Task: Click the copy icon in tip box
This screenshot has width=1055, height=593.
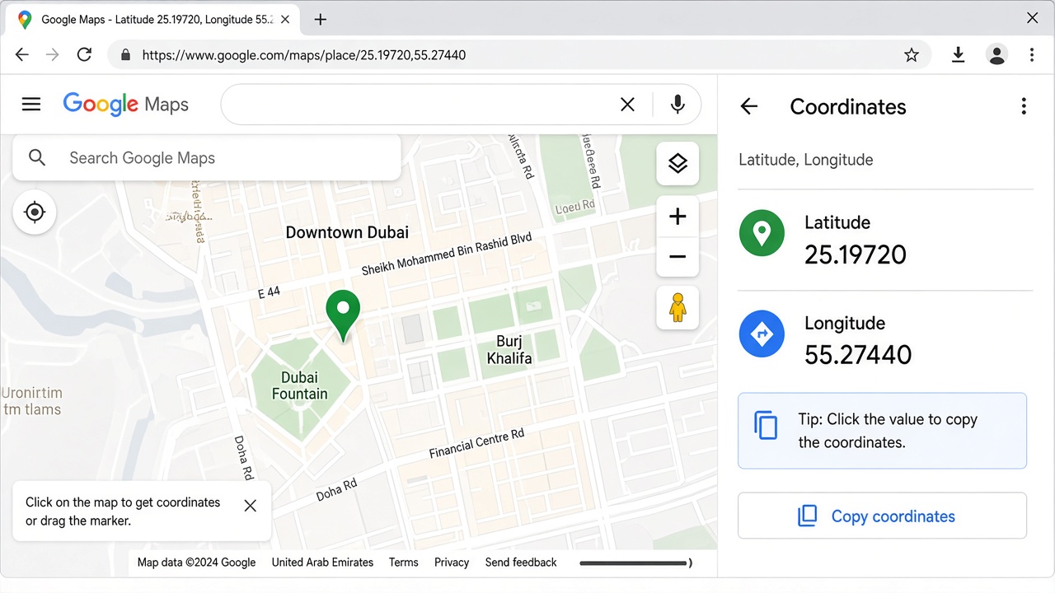Action: 766,425
